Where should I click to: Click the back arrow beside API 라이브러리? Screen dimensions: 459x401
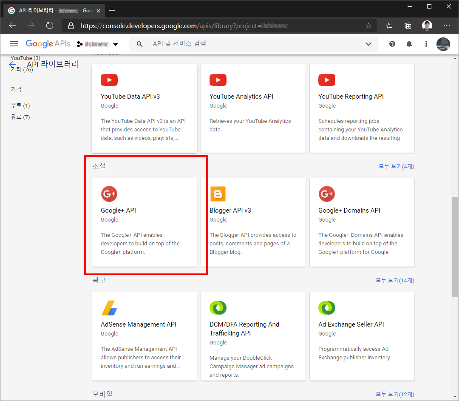point(12,65)
